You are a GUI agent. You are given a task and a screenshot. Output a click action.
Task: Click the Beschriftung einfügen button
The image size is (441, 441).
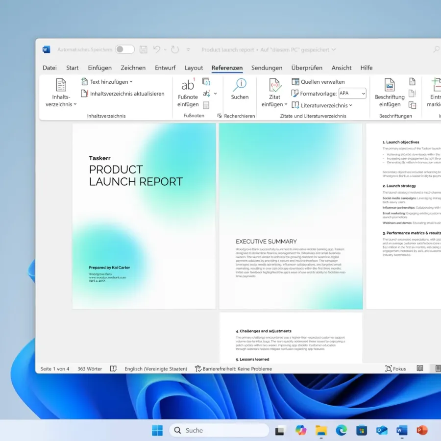click(390, 93)
